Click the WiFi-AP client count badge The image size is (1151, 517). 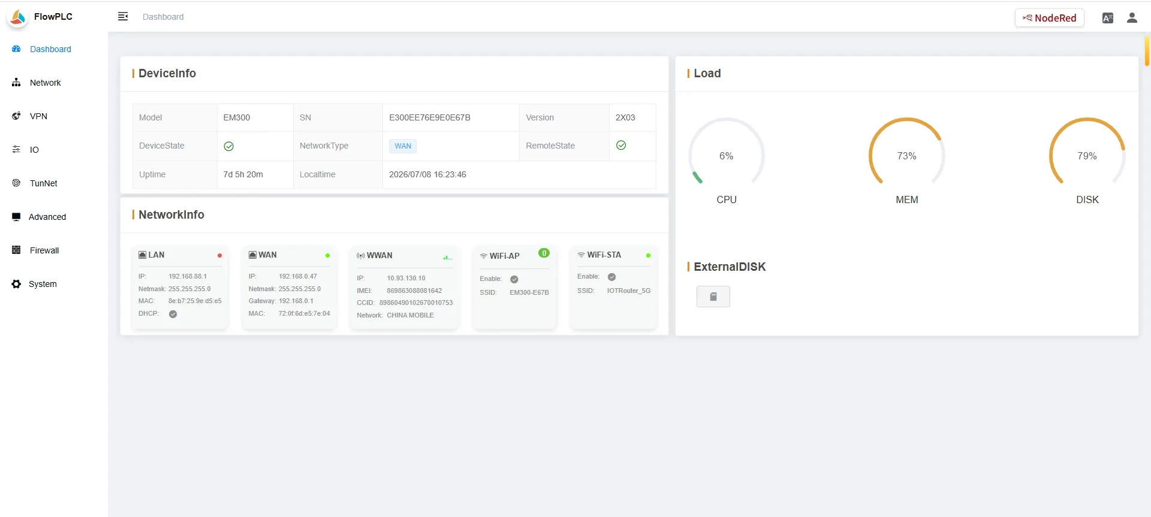[544, 253]
